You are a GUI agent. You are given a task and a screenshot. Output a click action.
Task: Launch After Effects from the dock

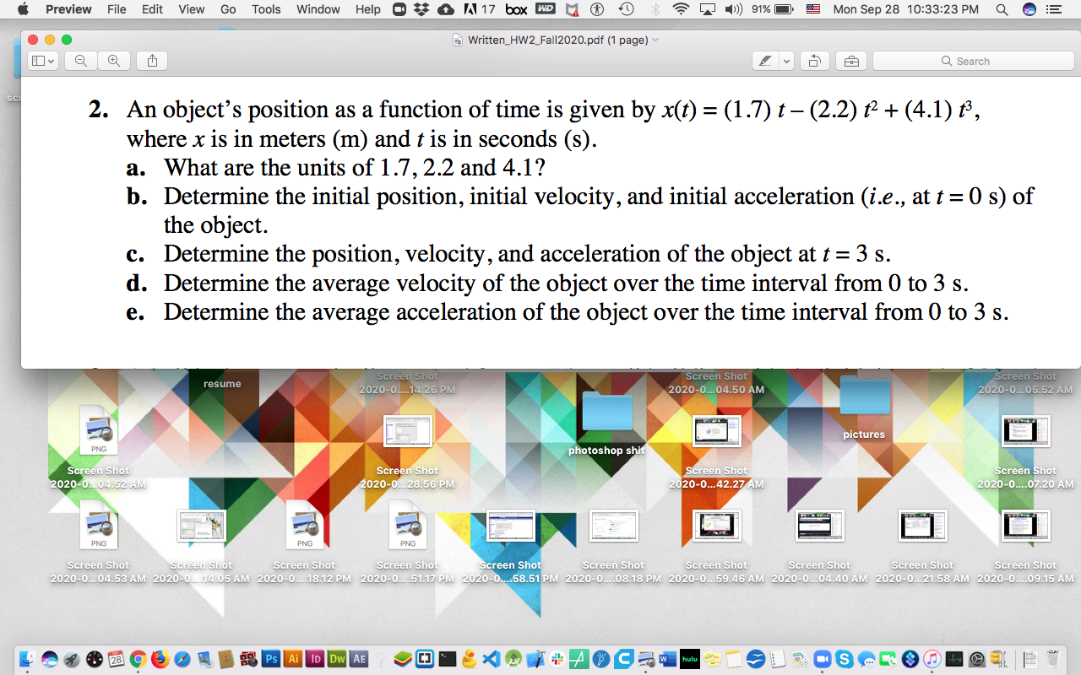coord(357,659)
